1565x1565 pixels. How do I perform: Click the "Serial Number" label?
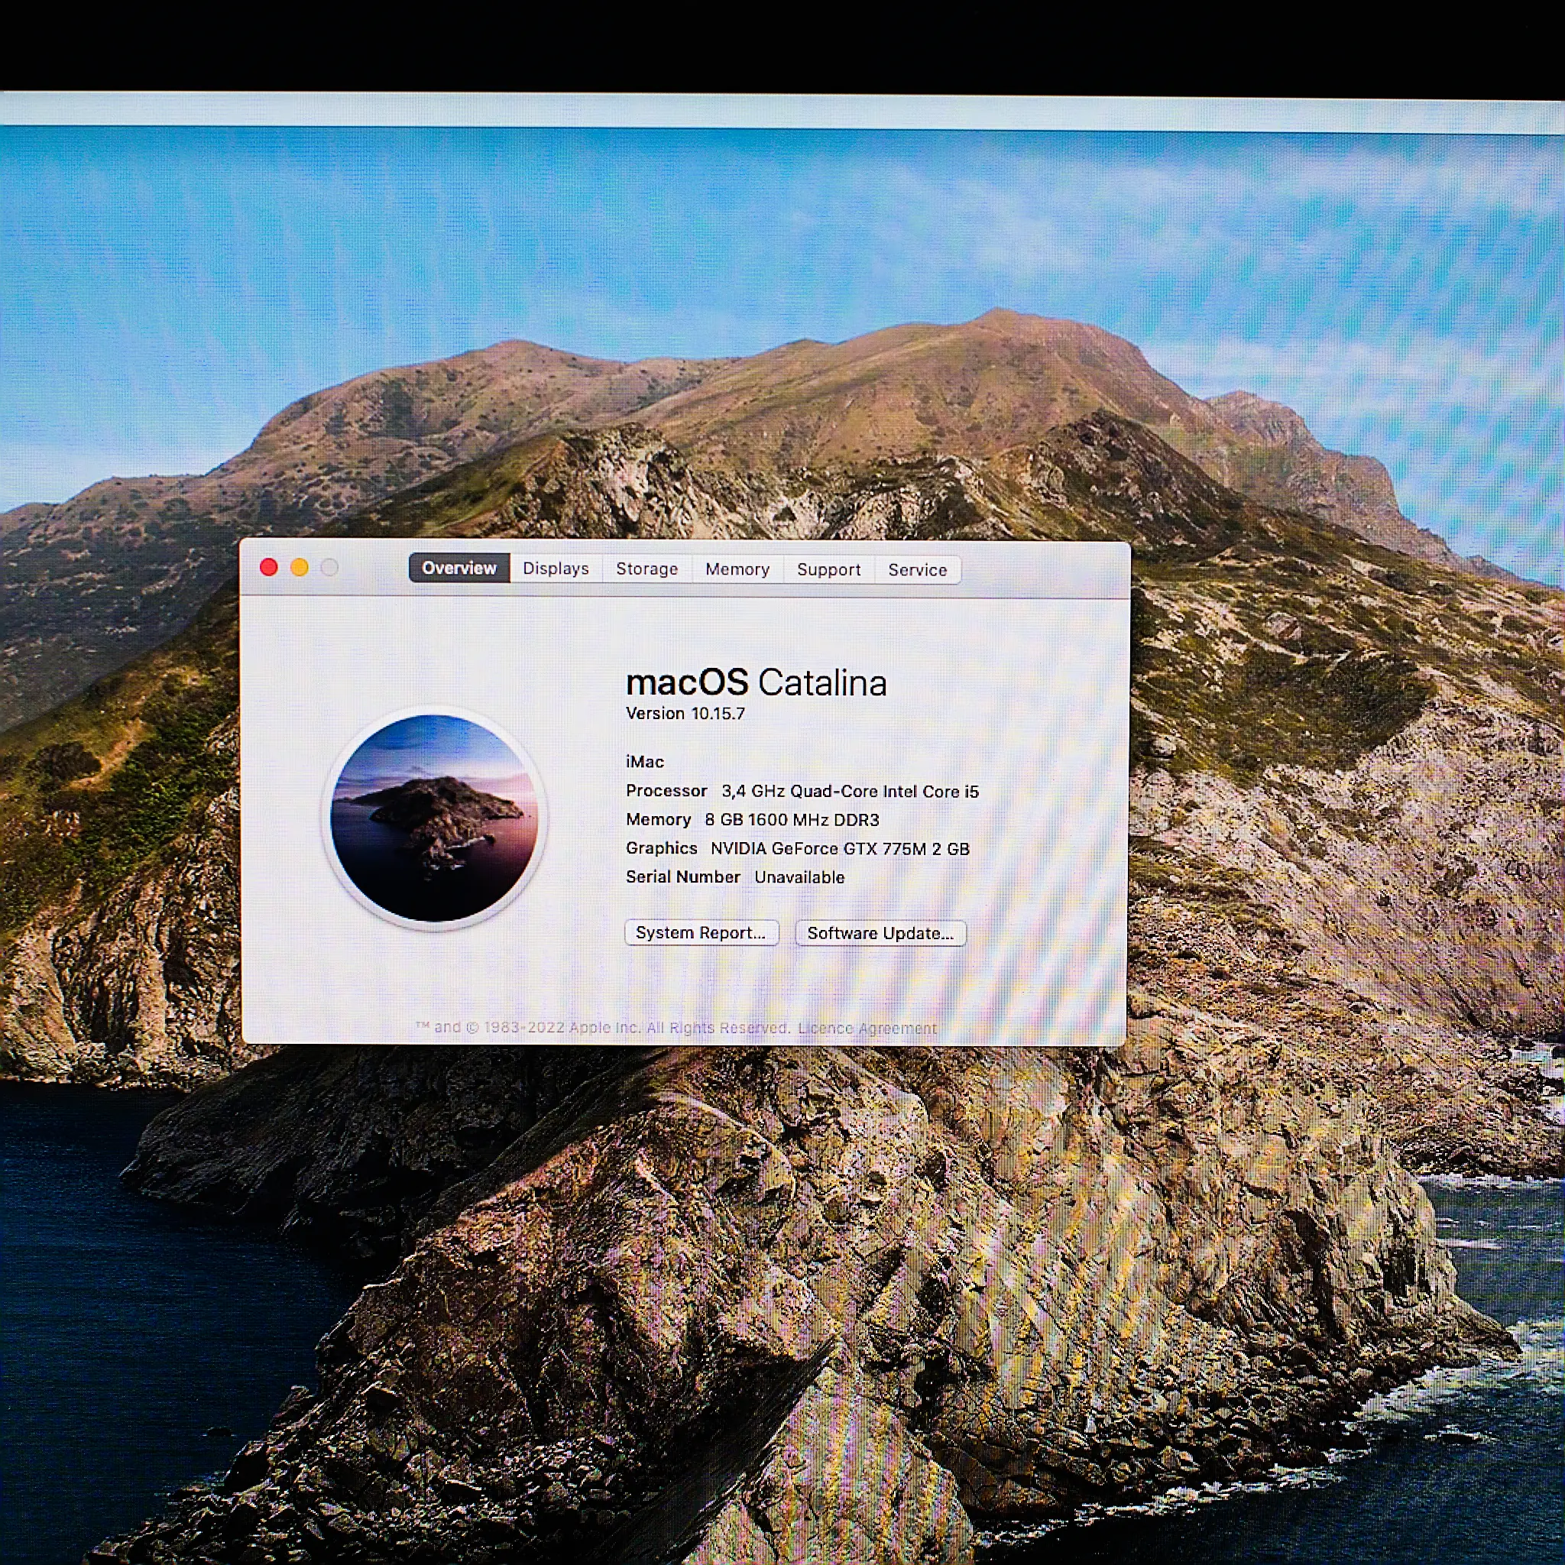click(683, 876)
